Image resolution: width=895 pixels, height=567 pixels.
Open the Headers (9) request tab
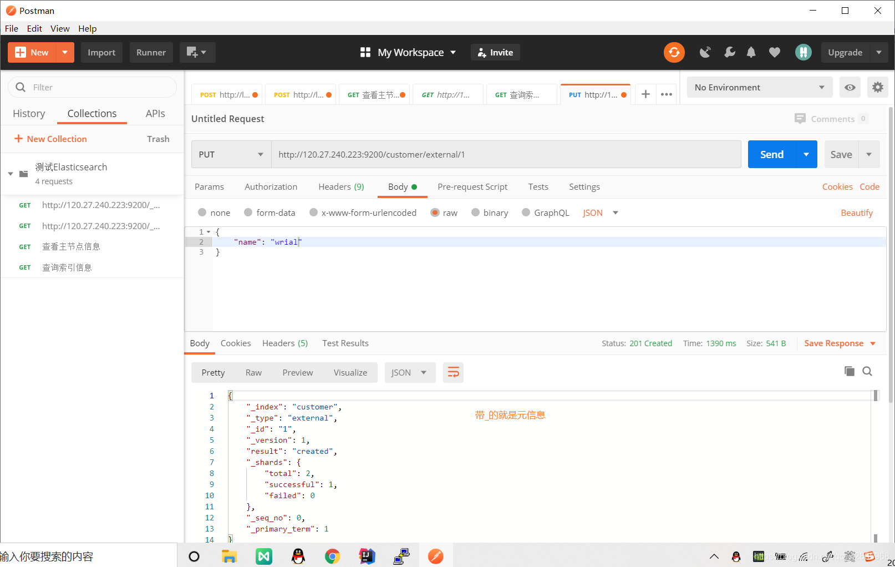(x=341, y=186)
